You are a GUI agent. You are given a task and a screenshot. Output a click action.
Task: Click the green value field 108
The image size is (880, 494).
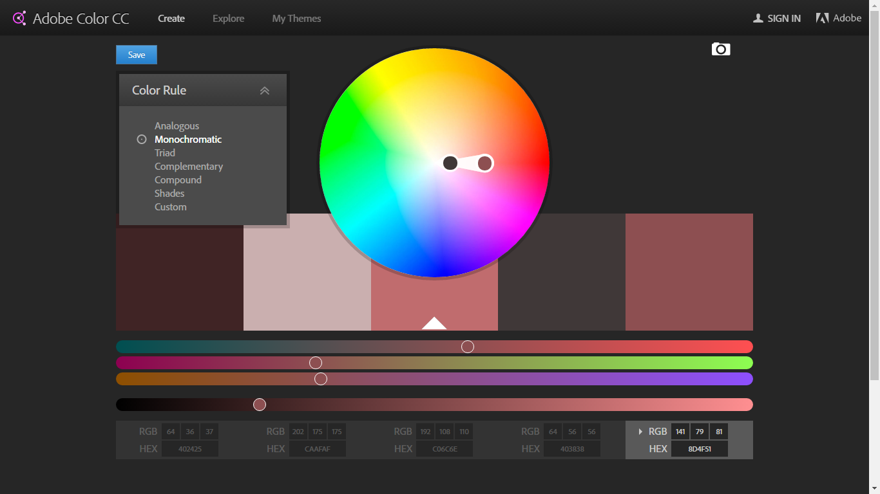(445, 432)
